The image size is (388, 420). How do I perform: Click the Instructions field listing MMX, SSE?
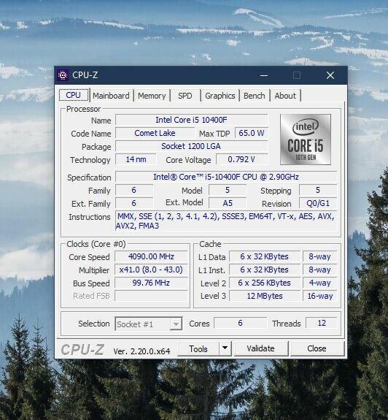coord(226,221)
